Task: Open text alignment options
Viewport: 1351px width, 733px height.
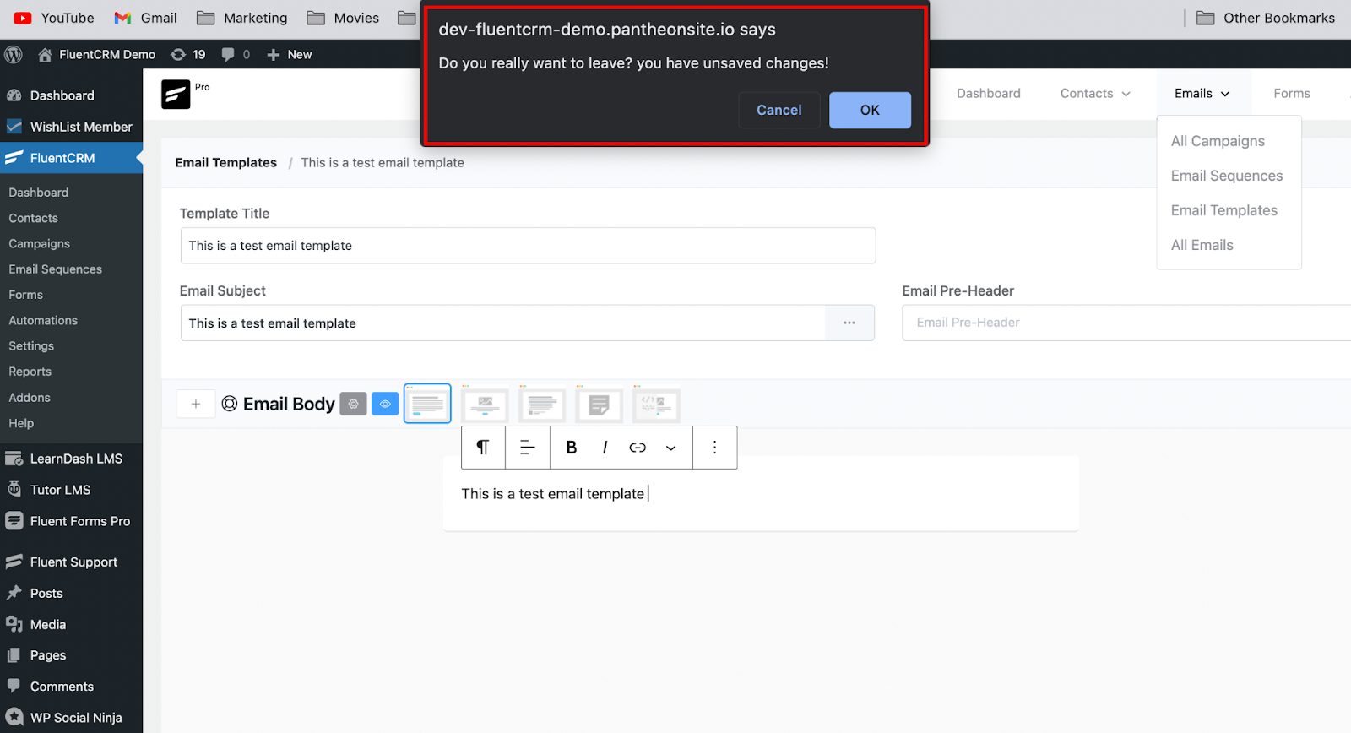Action: 528,448
